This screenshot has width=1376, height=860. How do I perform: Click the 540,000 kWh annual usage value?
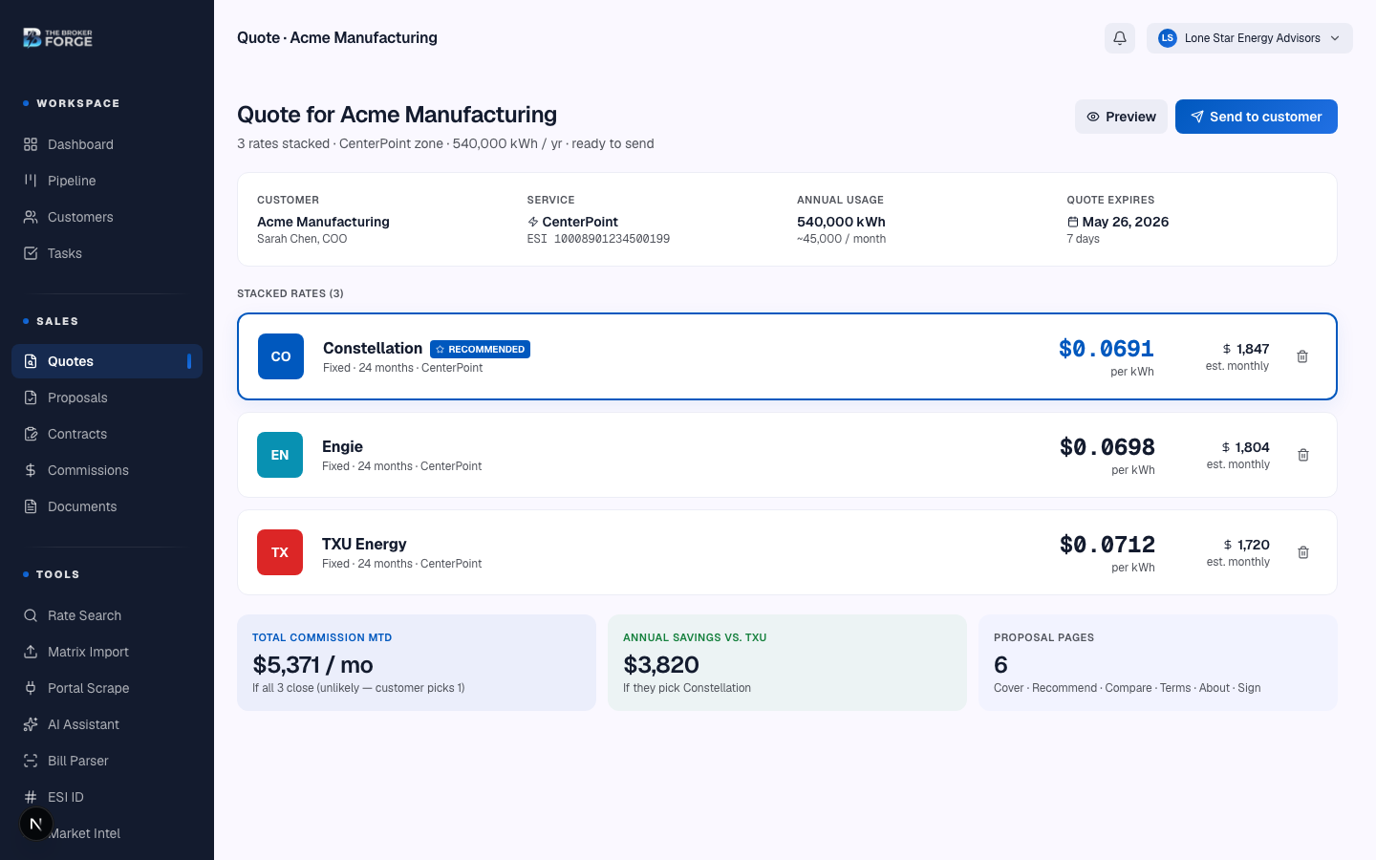click(841, 222)
